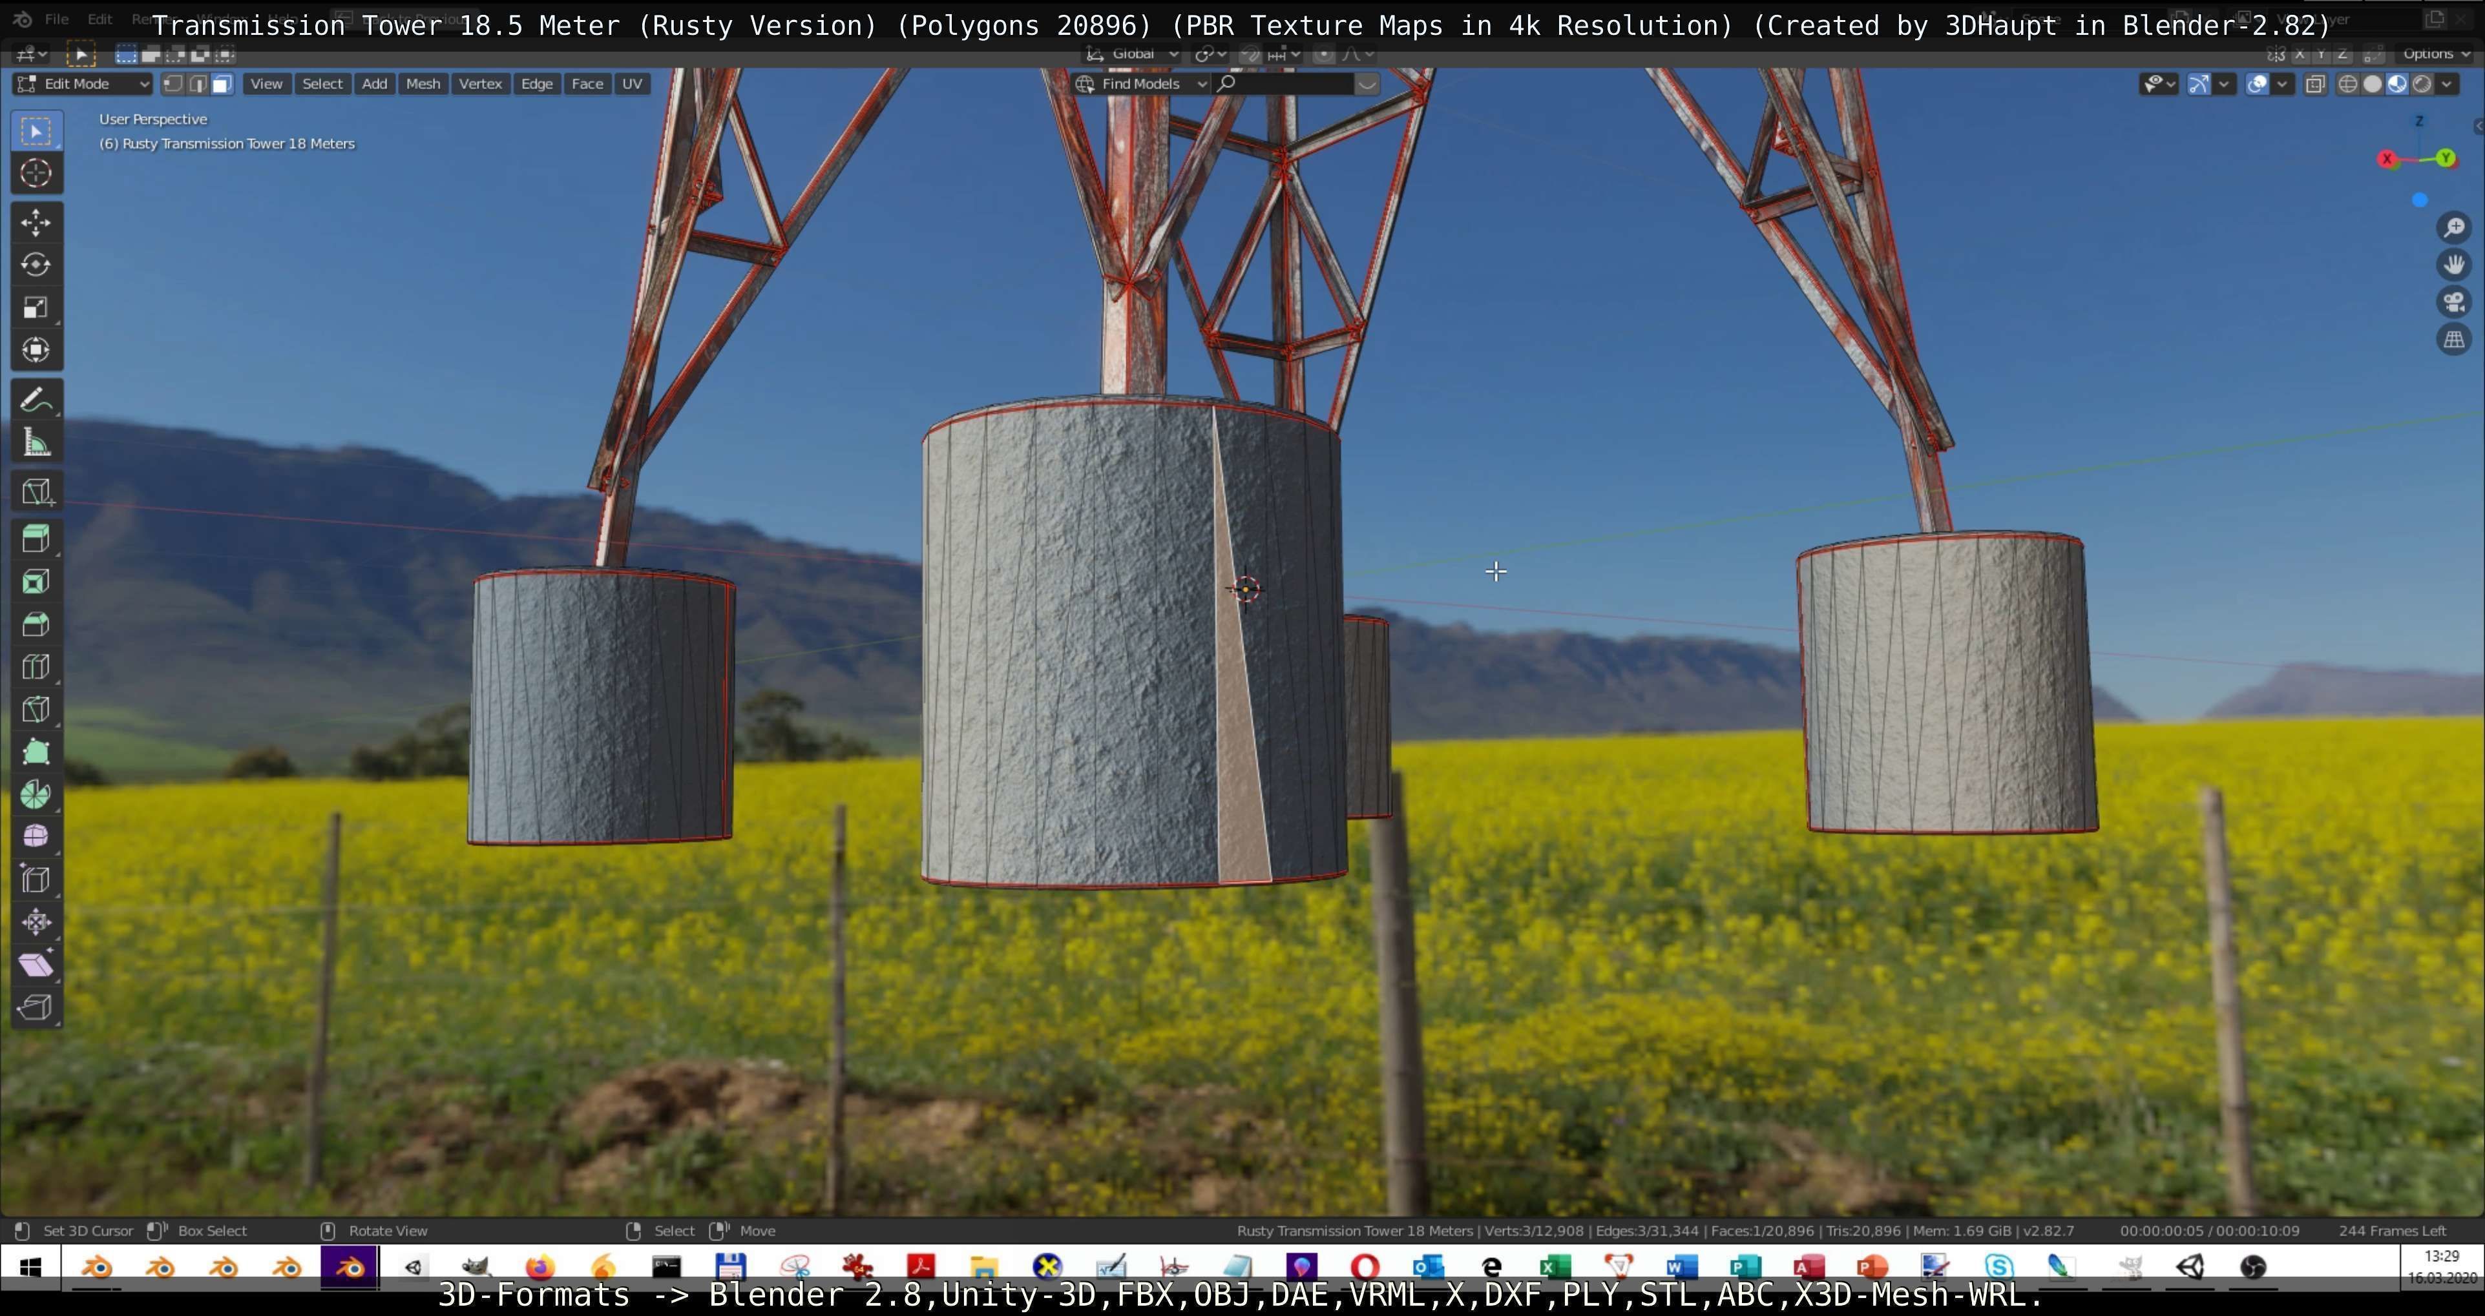Open Global transform orientation dropdown

coord(1133,54)
